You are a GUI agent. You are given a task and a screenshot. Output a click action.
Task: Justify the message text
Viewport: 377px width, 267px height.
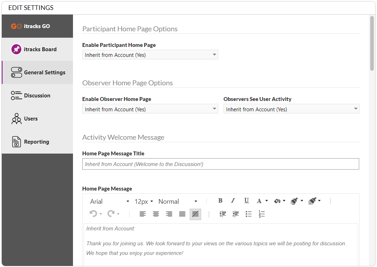coord(182,214)
